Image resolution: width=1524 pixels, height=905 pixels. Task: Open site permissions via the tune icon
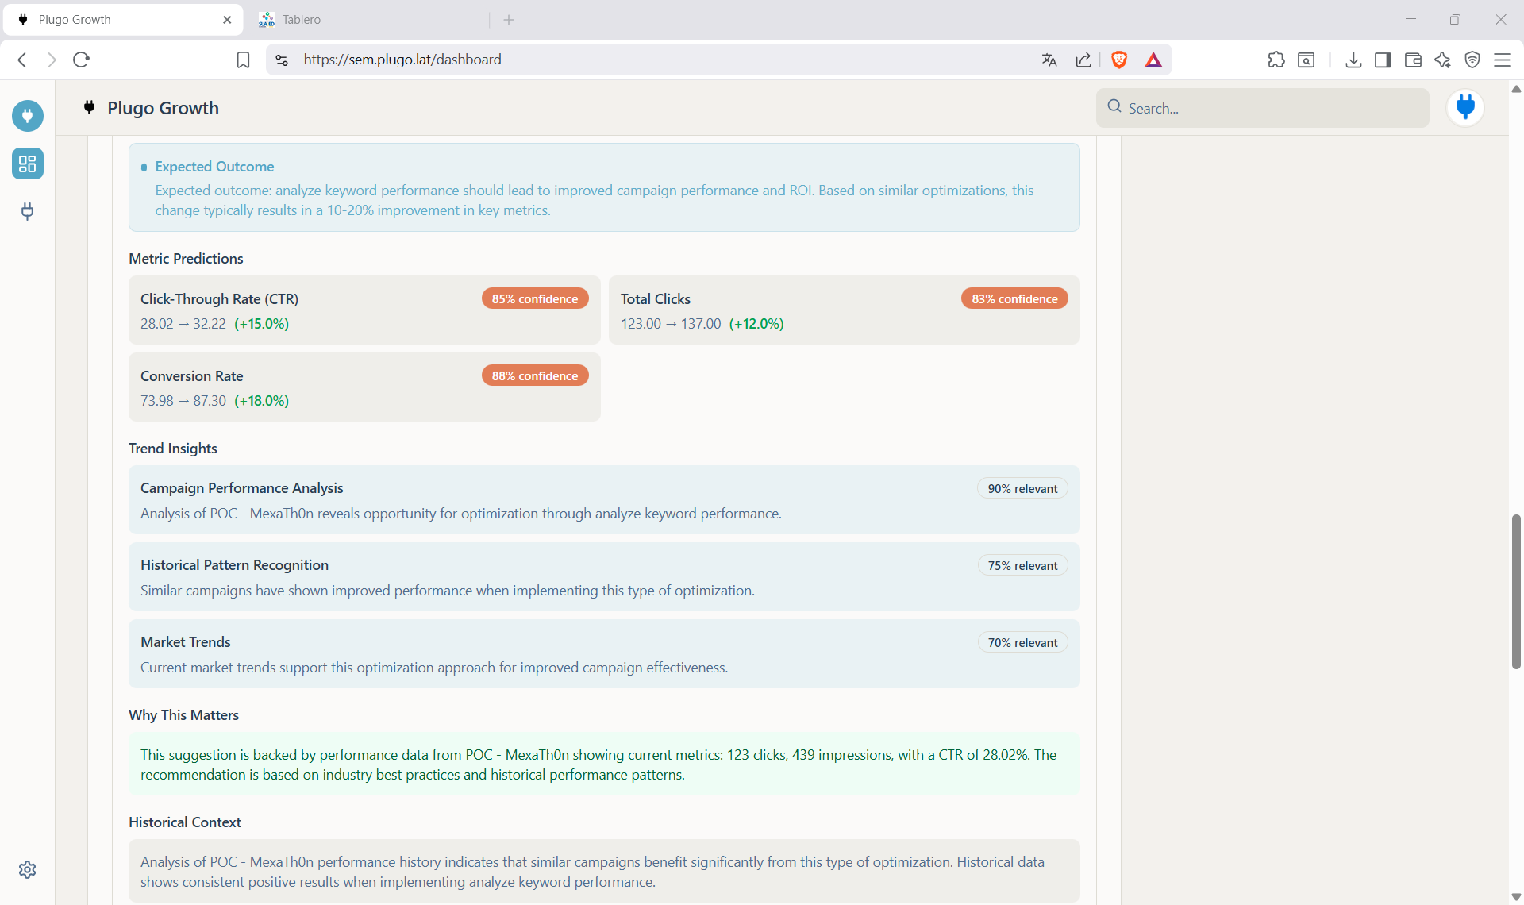[x=282, y=60]
